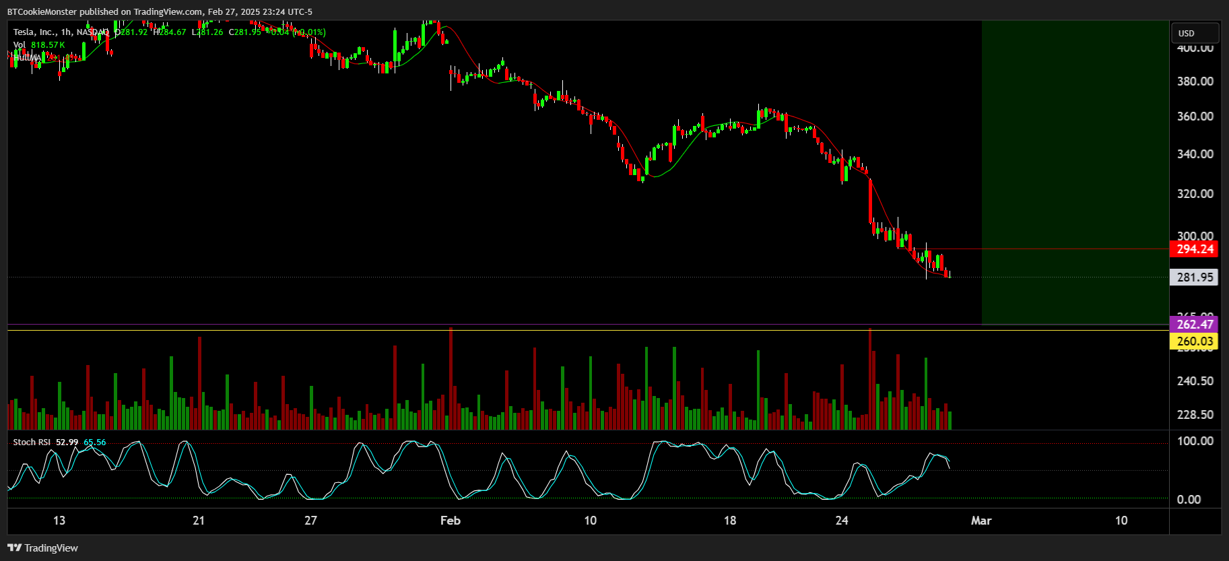Click the 340.00 price axis label
Screen dimensions: 1229x561
[x=1195, y=154]
